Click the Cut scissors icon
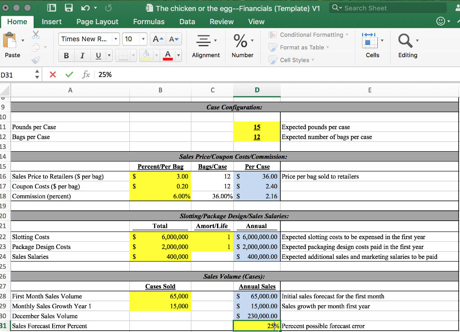 35,34
